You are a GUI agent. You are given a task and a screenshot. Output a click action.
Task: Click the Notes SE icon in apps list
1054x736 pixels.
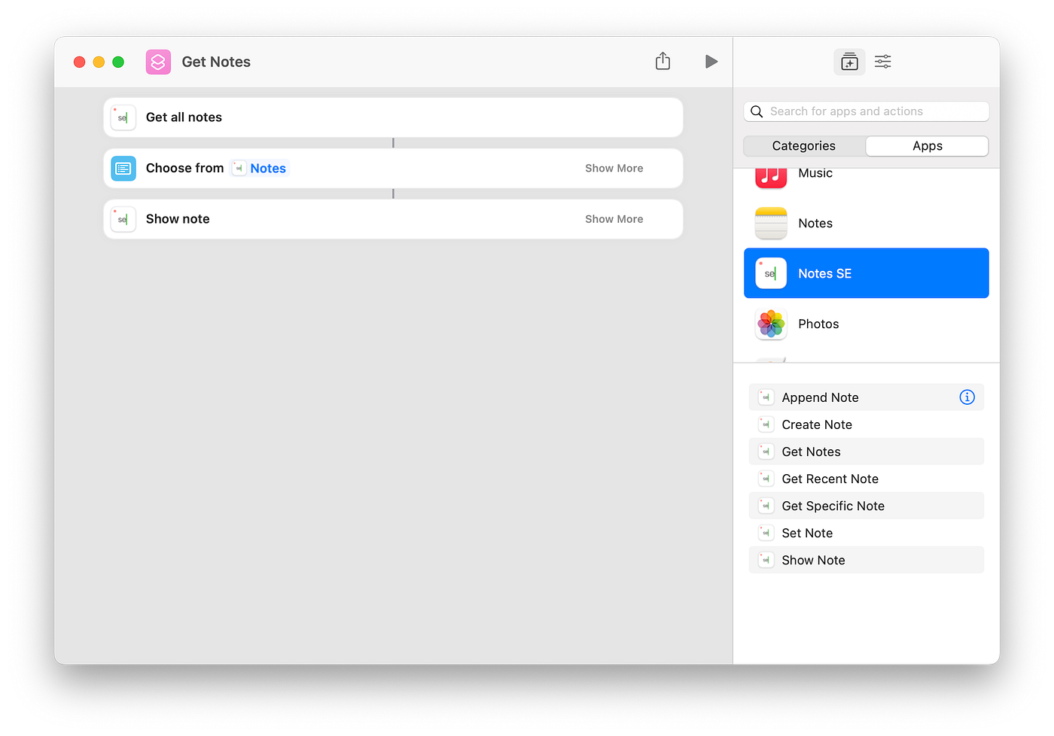(x=771, y=273)
